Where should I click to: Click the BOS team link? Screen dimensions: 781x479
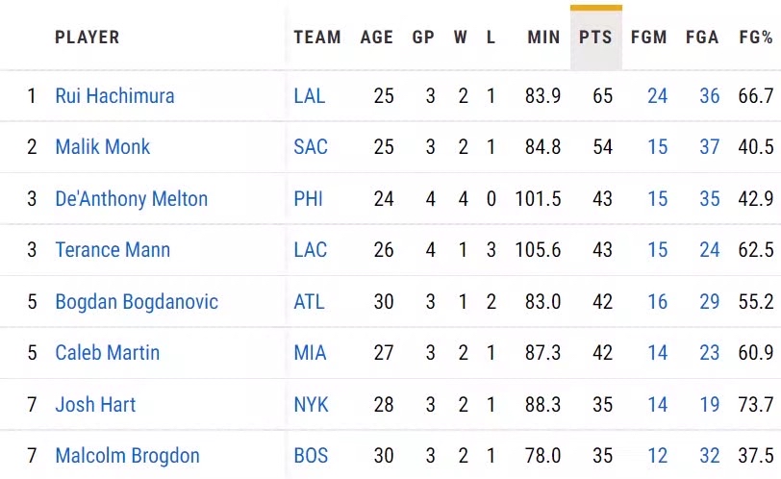coord(311,456)
